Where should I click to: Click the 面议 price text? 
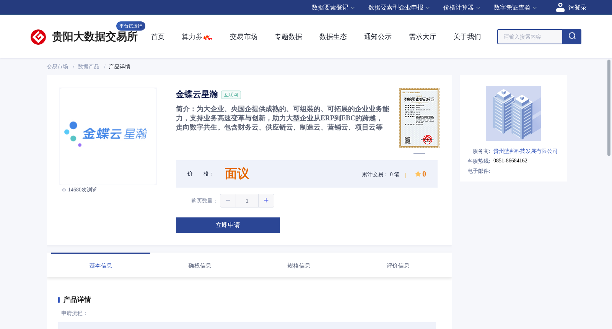[237, 174]
